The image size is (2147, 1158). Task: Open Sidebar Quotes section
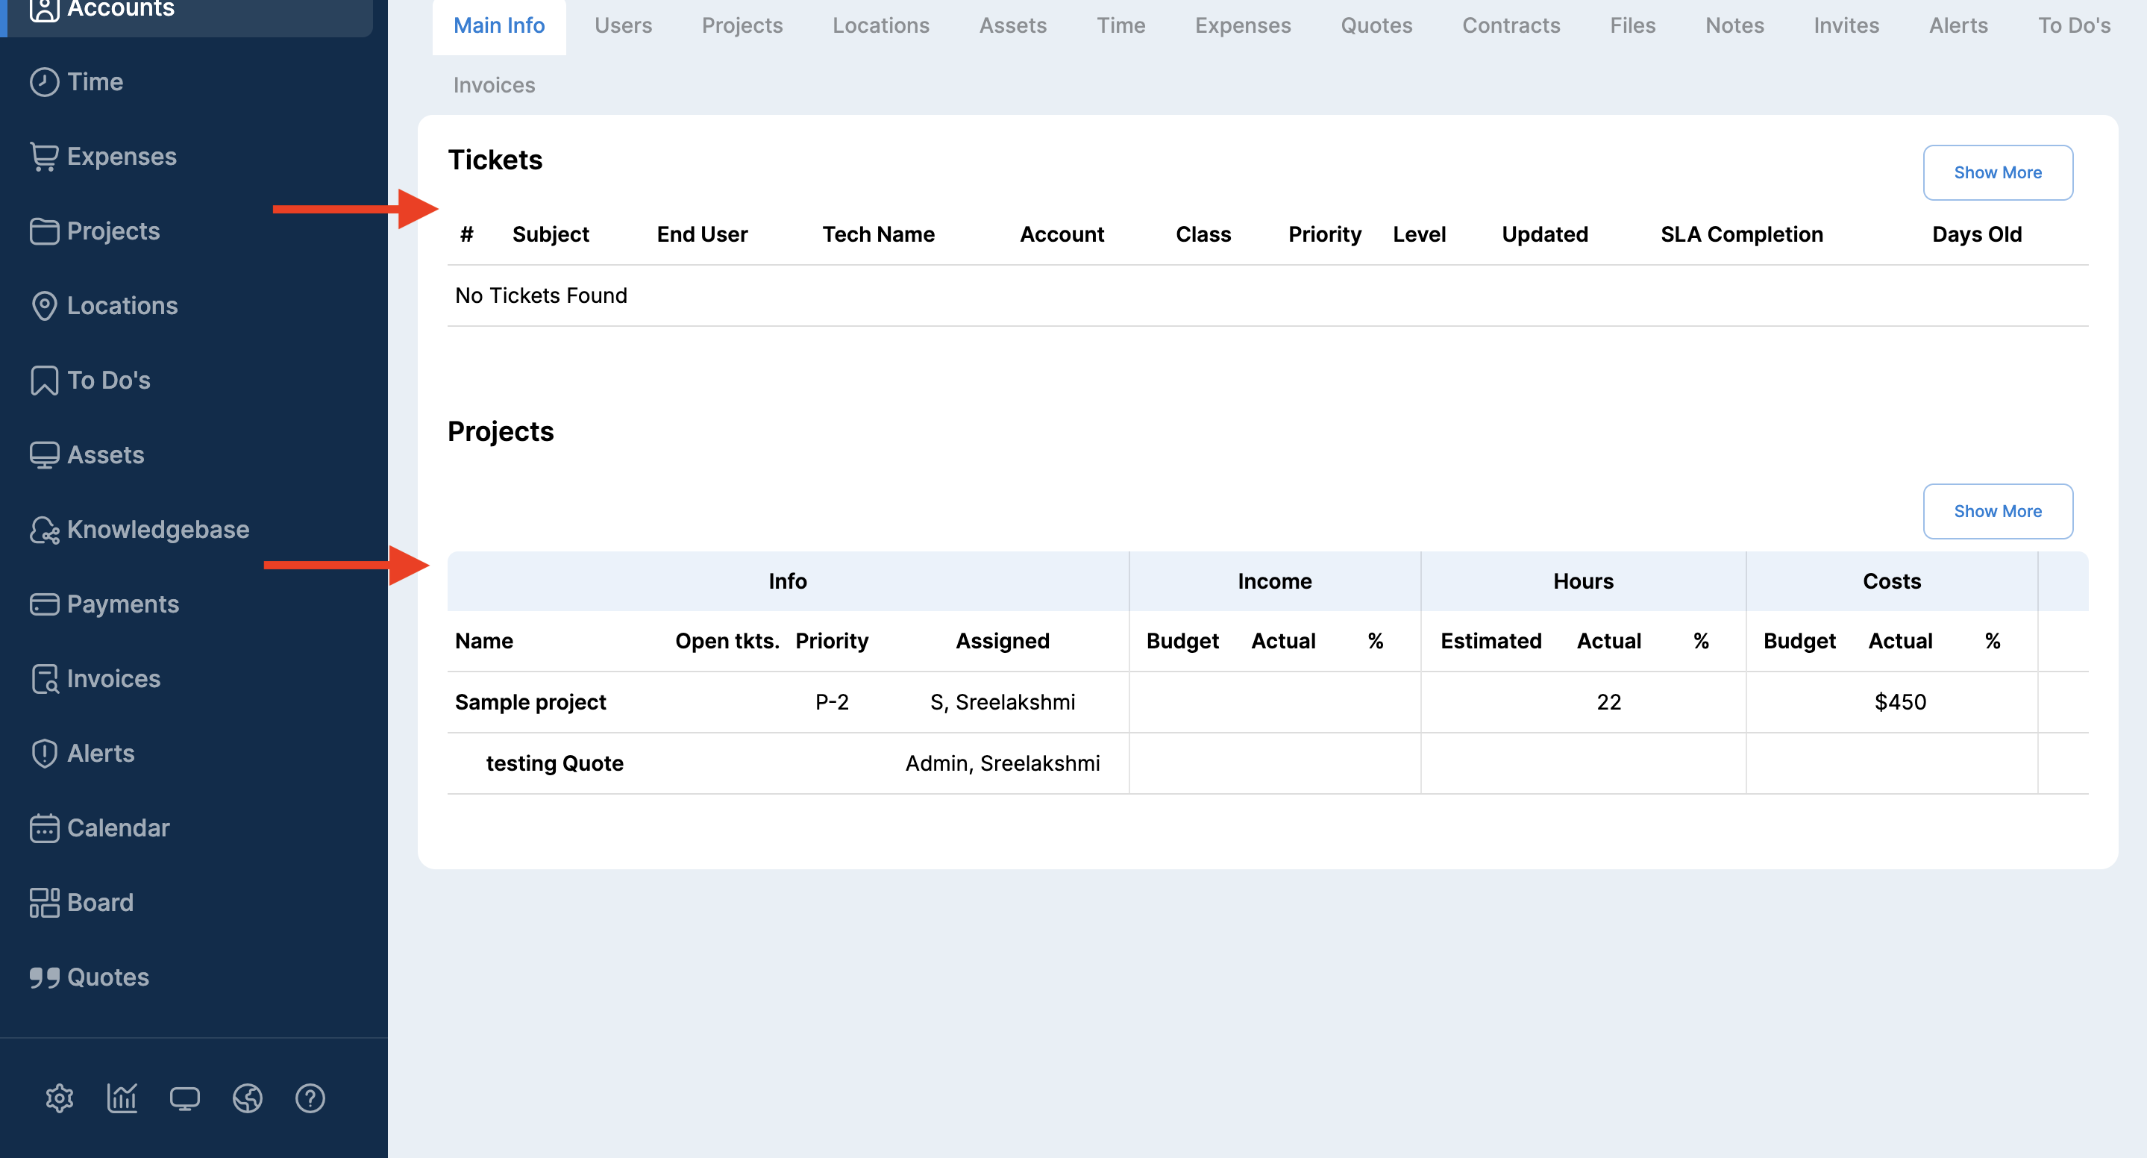click(x=107, y=977)
